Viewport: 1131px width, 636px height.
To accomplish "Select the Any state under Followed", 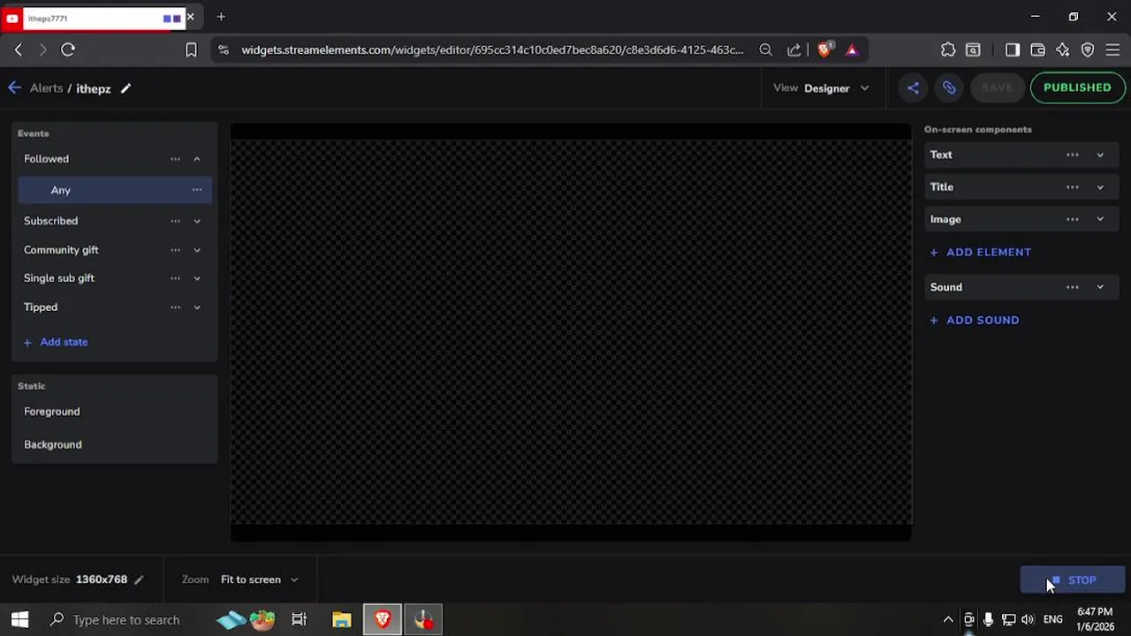I will 115,190.
